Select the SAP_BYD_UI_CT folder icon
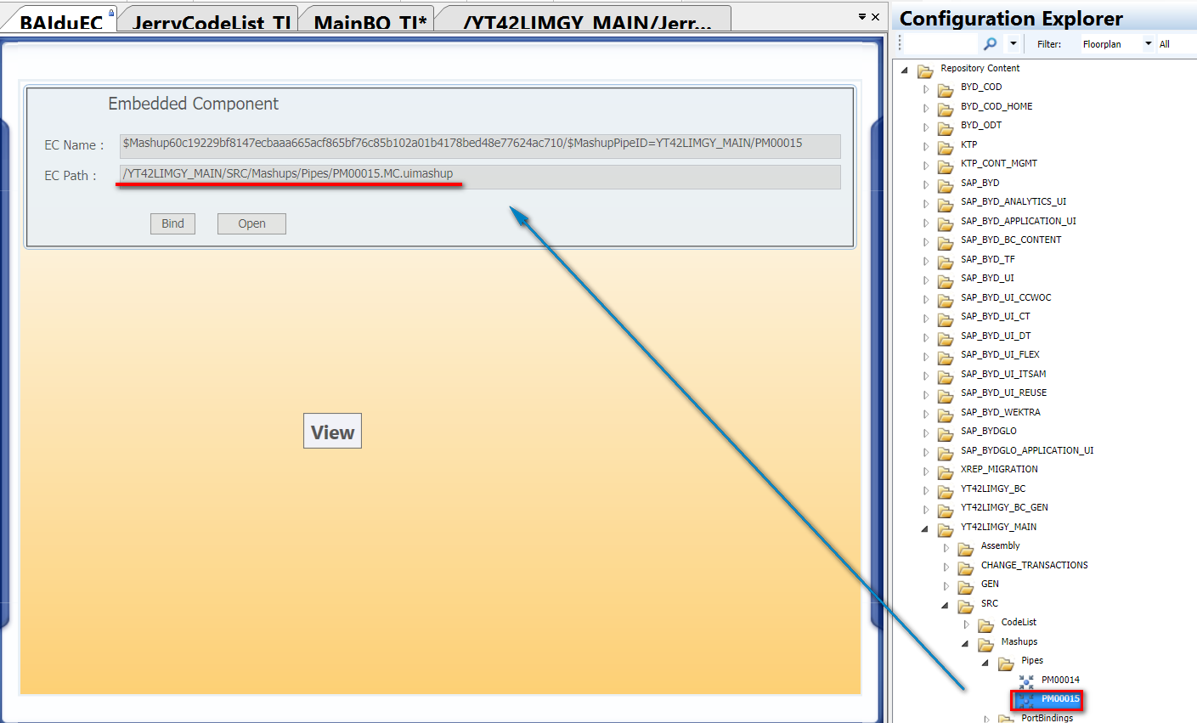 pos(946,319)
